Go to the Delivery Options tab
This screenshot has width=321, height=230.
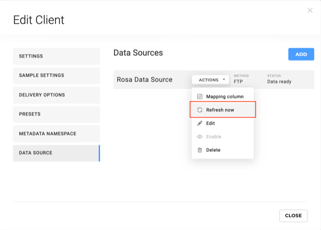(x=56, y=95)
